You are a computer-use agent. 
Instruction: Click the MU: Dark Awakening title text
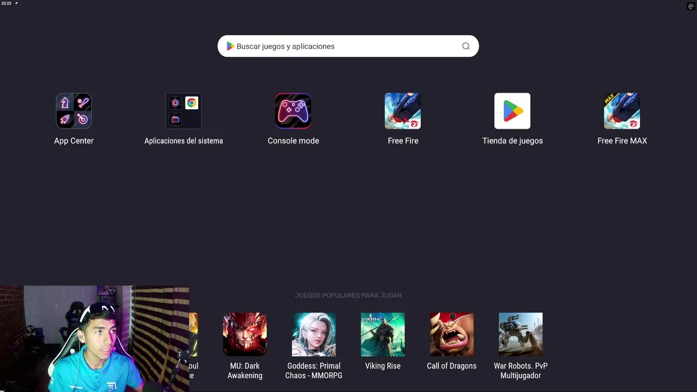(244, 371)
